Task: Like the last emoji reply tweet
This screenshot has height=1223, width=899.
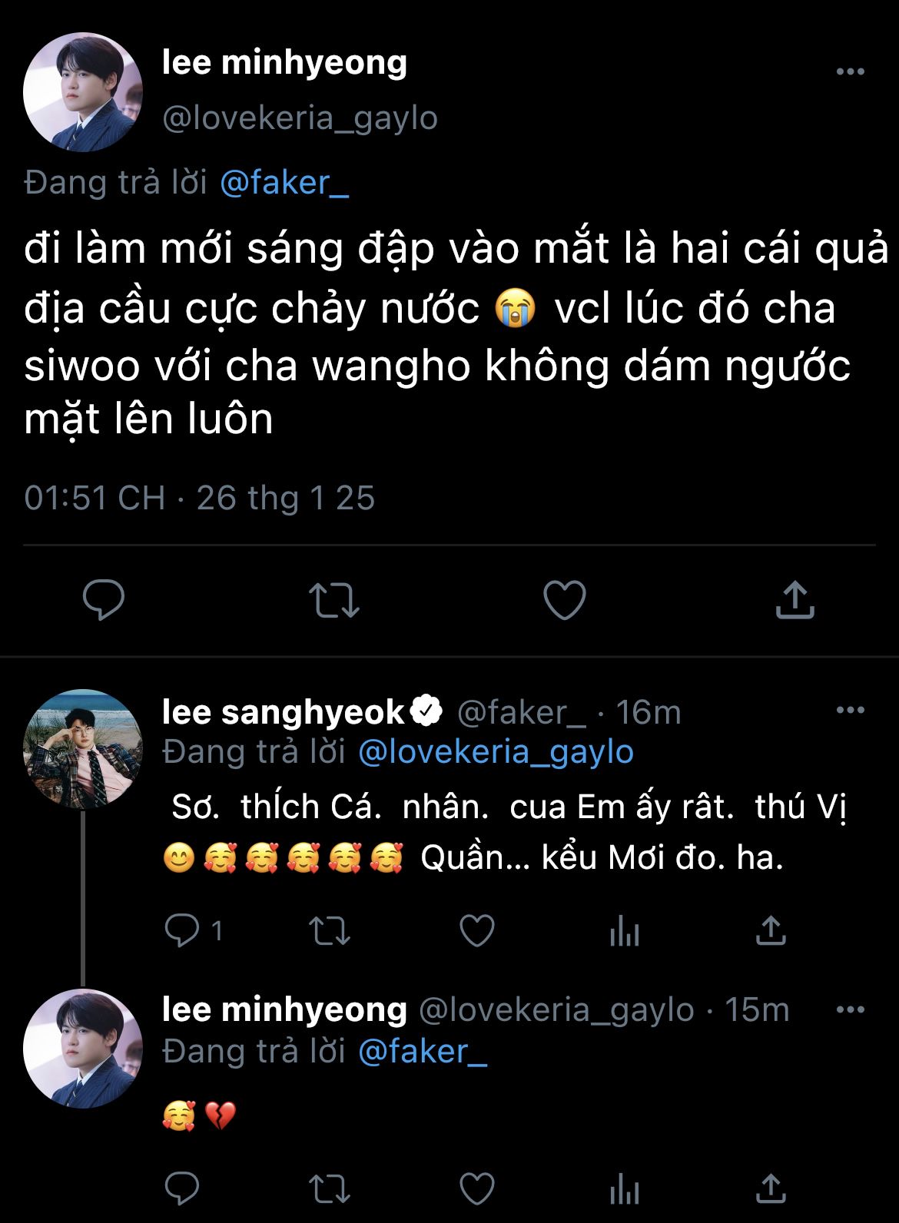Action: [x=476, y=1189]
